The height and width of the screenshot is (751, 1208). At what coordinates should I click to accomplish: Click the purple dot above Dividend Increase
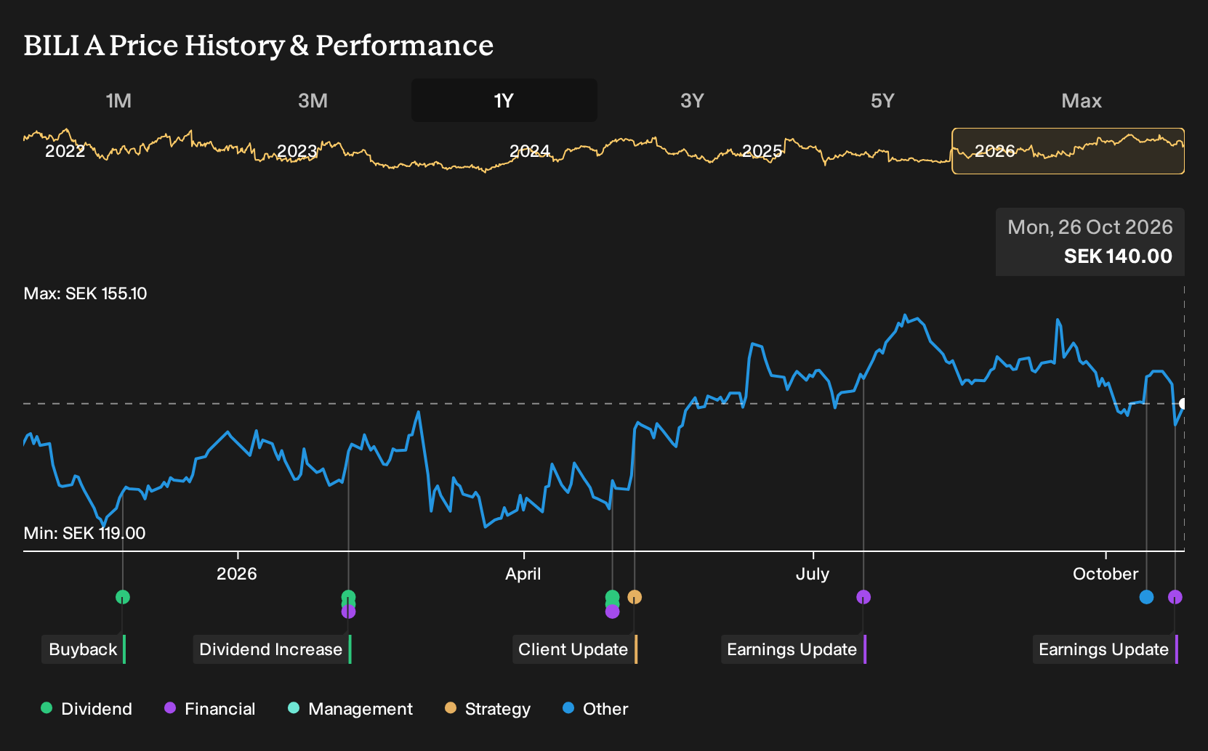(348, 612)
